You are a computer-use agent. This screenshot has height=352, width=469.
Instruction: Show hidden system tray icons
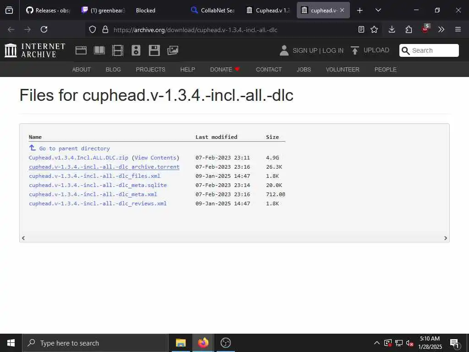(377, 343)
